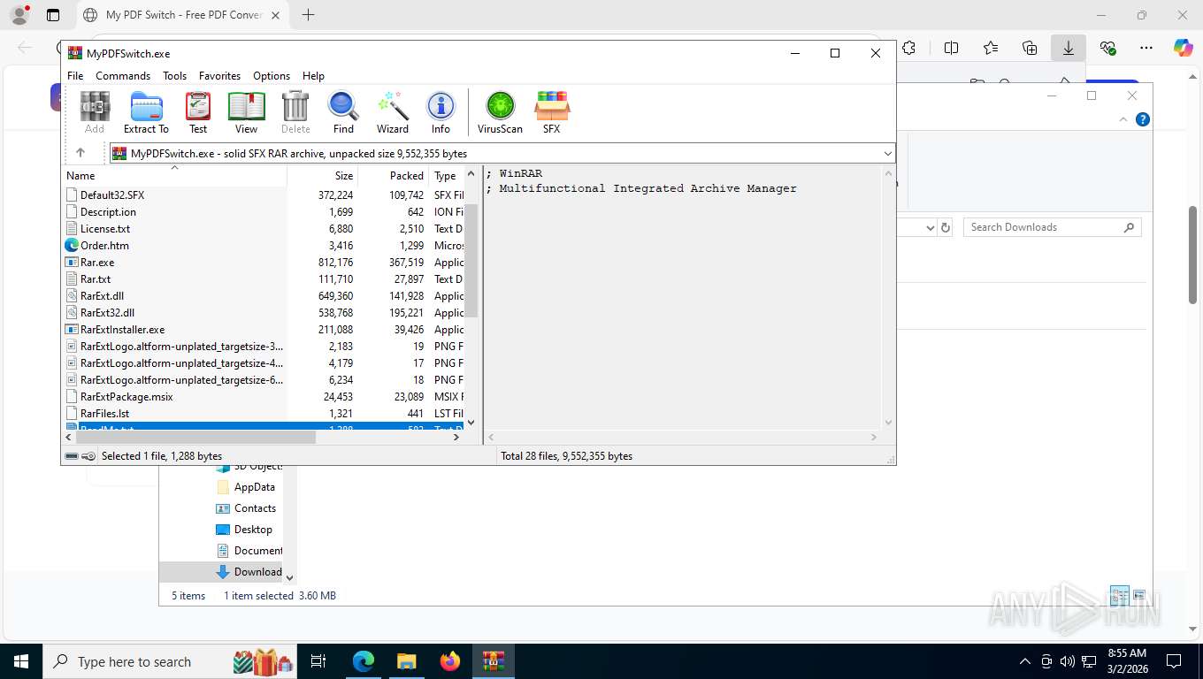This screenshot has width=1203, height=679.
Task: Open the File menu in WinRAR
Action: click(75, 76)
